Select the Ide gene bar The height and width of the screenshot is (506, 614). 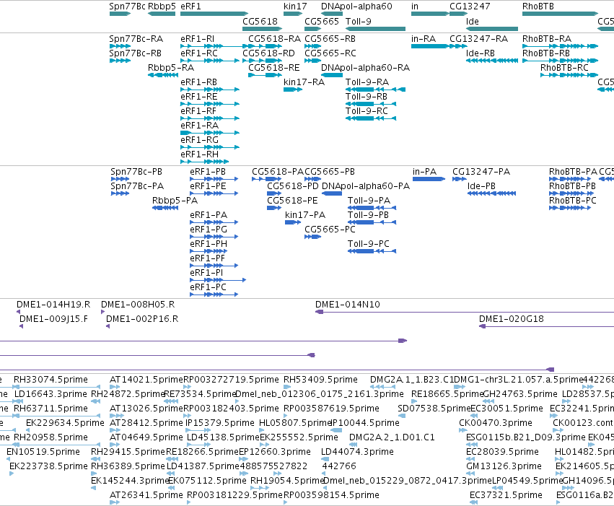coord(492,29)
